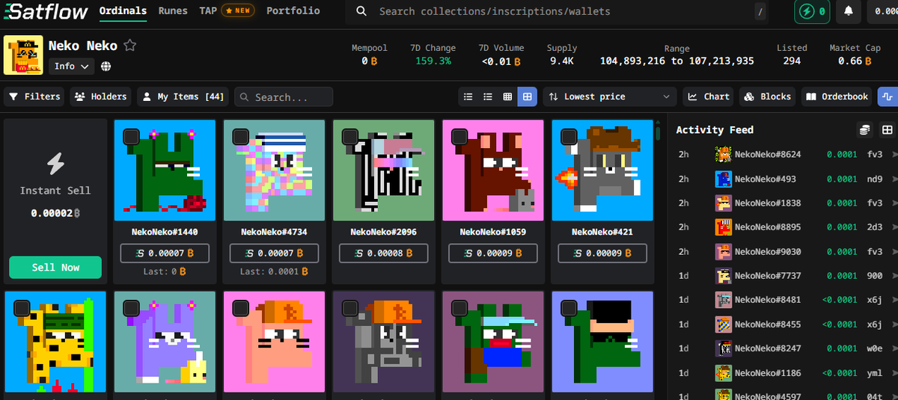Buy NekoNeko#4734 at 0.00007
Image resolution: width=898 pixels, height=400 pixels.
(x=274, y=253)
